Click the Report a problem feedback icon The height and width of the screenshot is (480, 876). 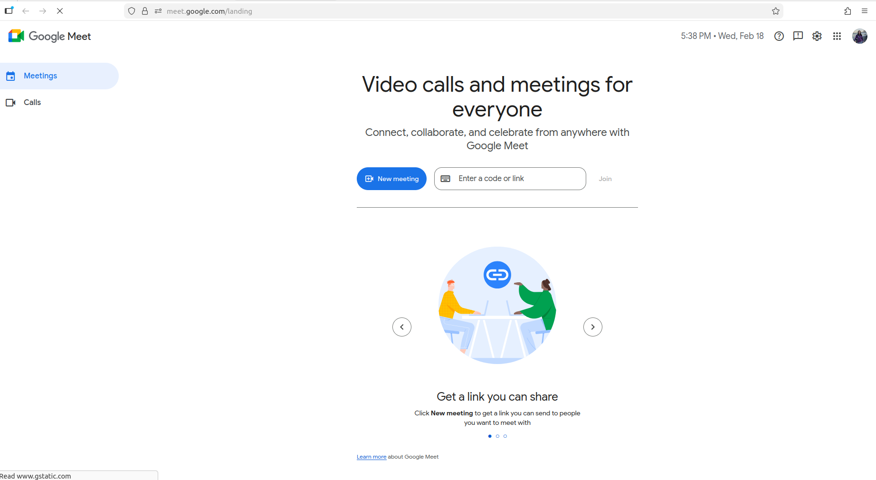pyautogui.click(x=798, y=36)
